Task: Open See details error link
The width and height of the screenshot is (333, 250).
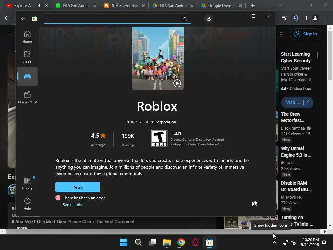Action: [72, 205]
